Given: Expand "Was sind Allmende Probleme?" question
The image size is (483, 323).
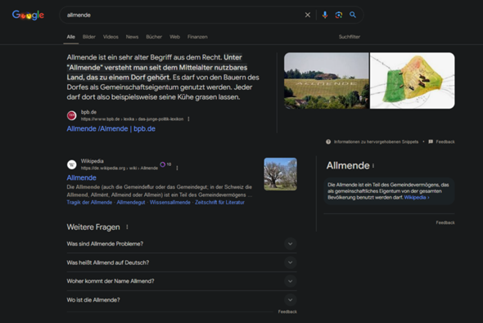Looking at the screenshot, I should click(182, 244).
